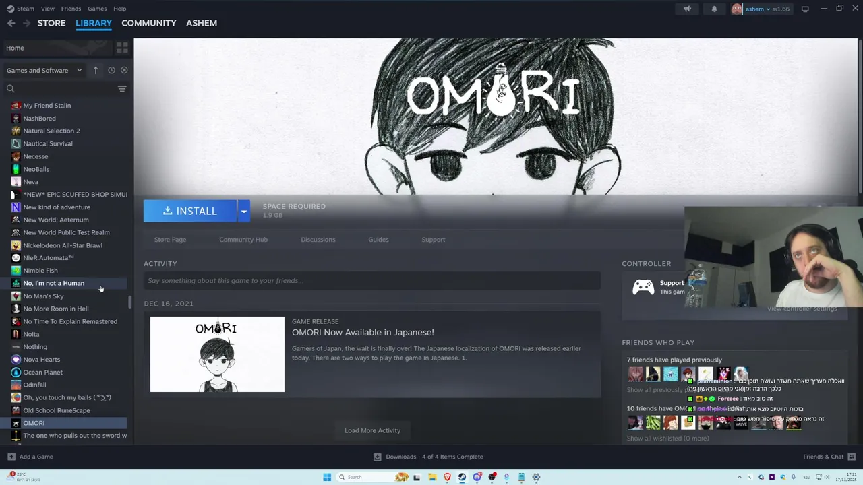Screen dimensions: 863x485
Task: Open Windows Start menu
Action: click(x=327, y=477)
